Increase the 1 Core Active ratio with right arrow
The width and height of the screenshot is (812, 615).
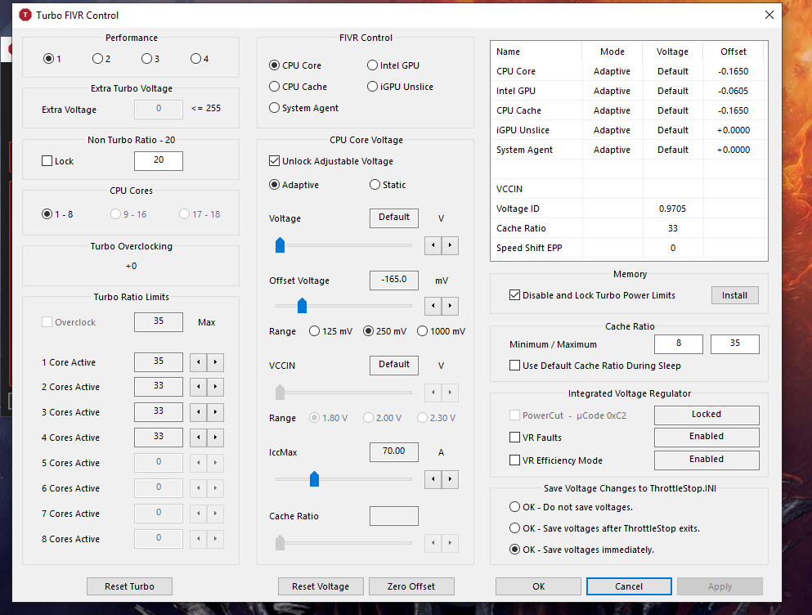click(x=215, y=362)
